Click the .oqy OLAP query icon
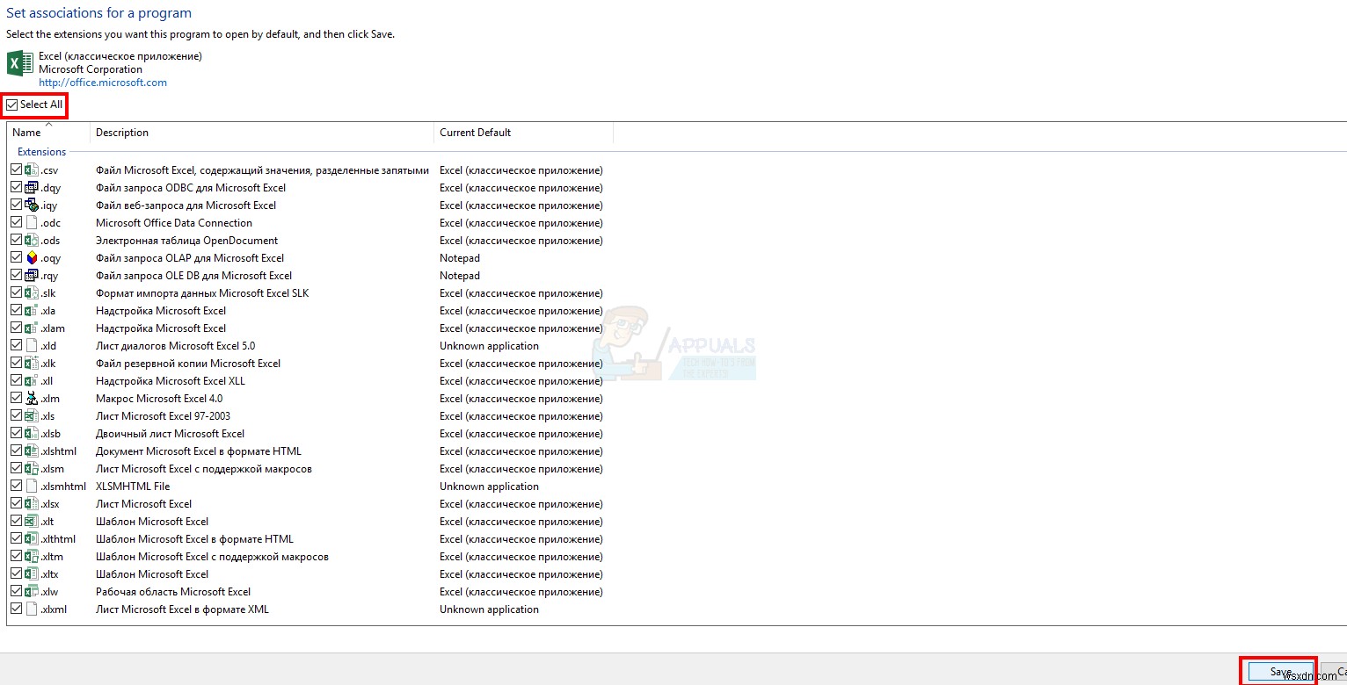Image resolution: width=1347 pixels, height=685 pixels. tap(32, 258)
